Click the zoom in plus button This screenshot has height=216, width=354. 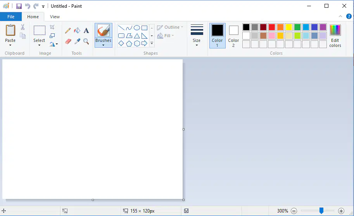341,211
